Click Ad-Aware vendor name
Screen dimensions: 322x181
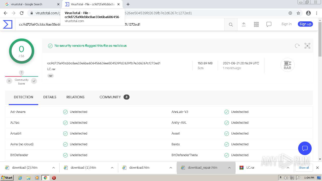(18, 112)
